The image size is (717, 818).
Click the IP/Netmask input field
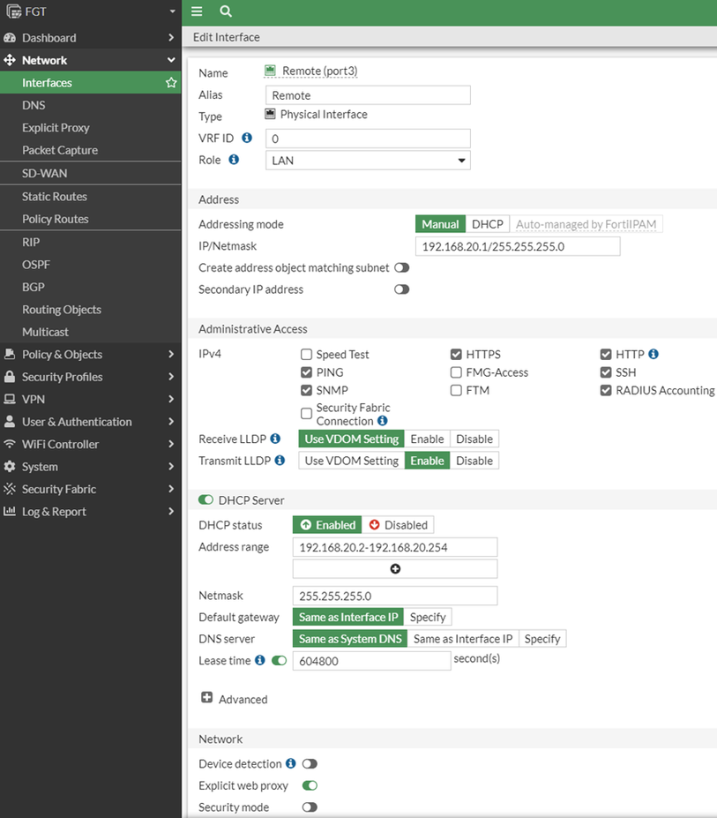click(x=518, y=246)
